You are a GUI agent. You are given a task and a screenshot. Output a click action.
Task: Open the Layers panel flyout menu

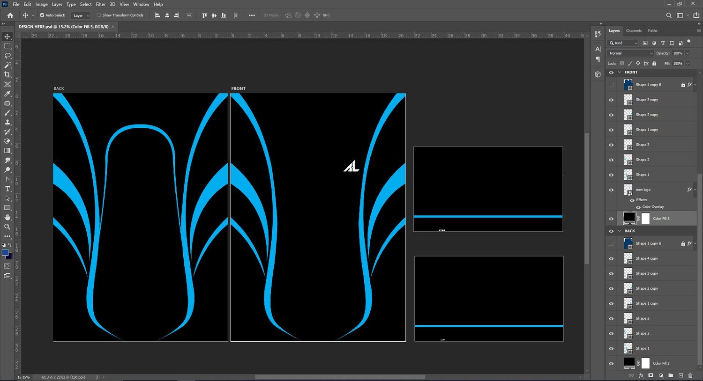699,31
